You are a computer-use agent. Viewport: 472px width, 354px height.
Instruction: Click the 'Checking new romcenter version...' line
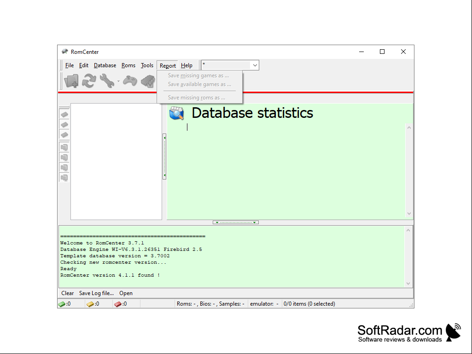click(x=113, y=262)
